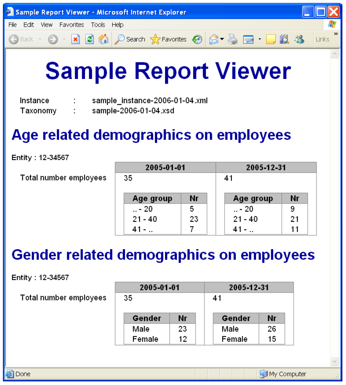Open the Research books icon
Viewport: 346px width, 385px height.
click(x=284, y=39)
